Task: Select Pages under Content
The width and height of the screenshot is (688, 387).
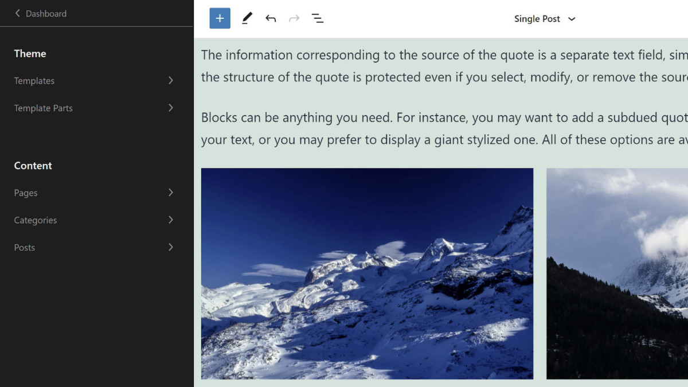Action: click(x=26, y=193)
